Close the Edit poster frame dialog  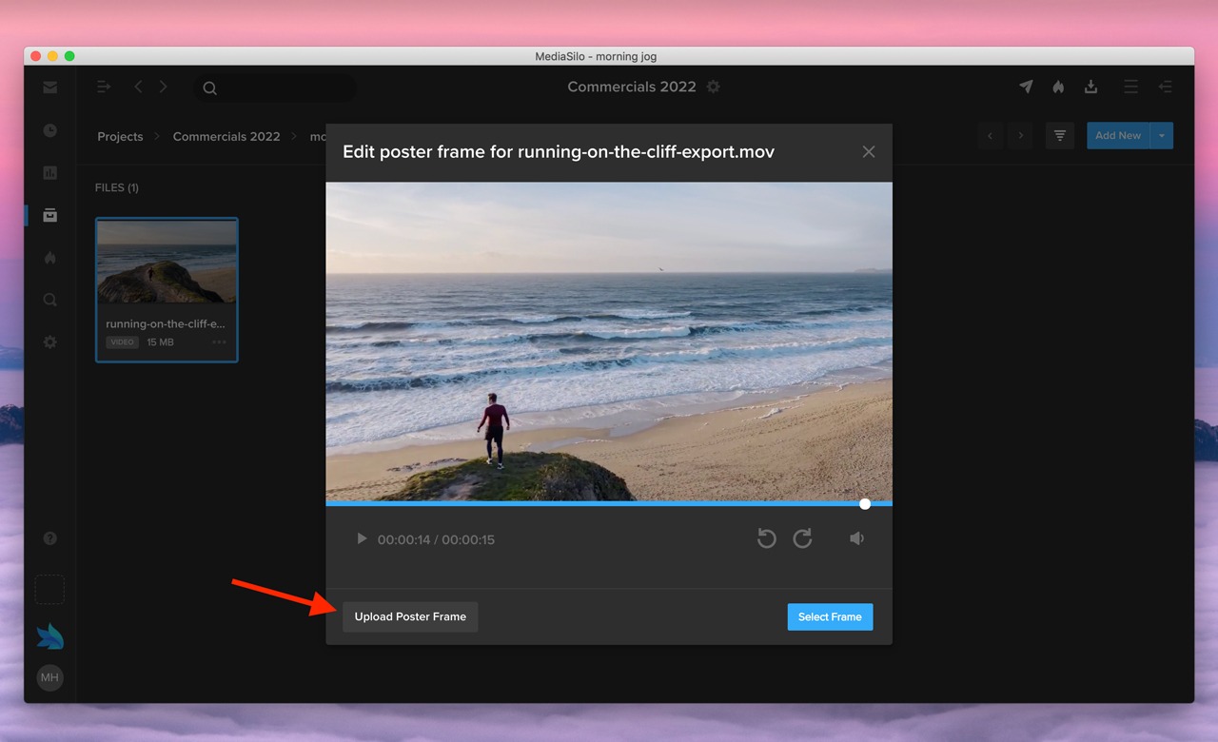coord(868,151)
